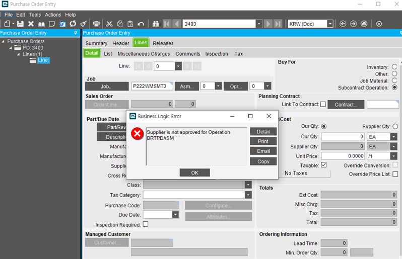The height and width of the screenshot is (259, 402).
Task: Collapse the PO: 3403 tree node
Action: [11, 48]
